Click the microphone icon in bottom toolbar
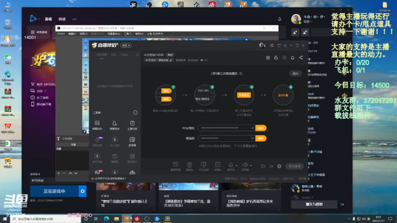397x223 pixels. click(x=231, y=165)
